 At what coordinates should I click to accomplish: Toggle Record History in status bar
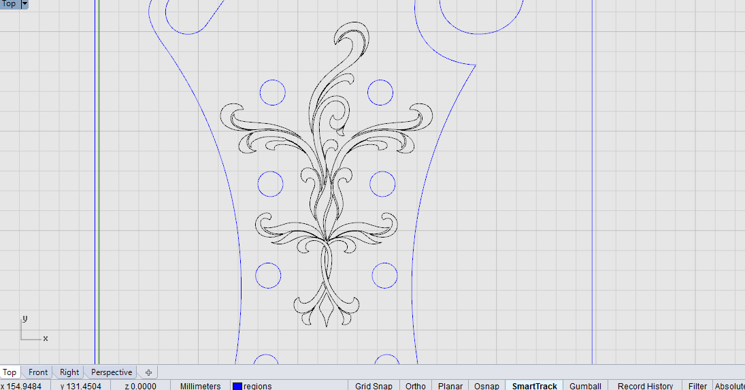click(x=645, y=386)
